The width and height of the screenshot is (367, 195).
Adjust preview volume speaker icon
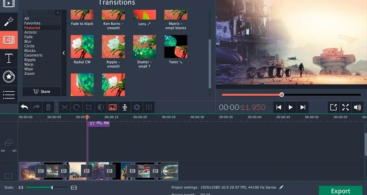[x=357, y=107]
